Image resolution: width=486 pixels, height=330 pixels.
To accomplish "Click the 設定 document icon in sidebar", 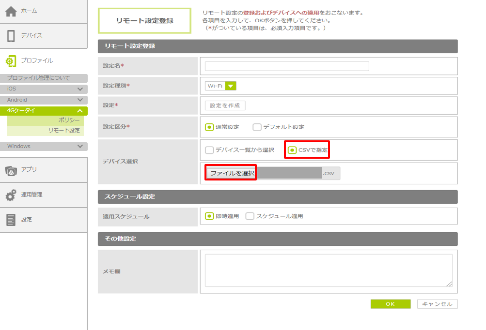I will coord(11,220).
